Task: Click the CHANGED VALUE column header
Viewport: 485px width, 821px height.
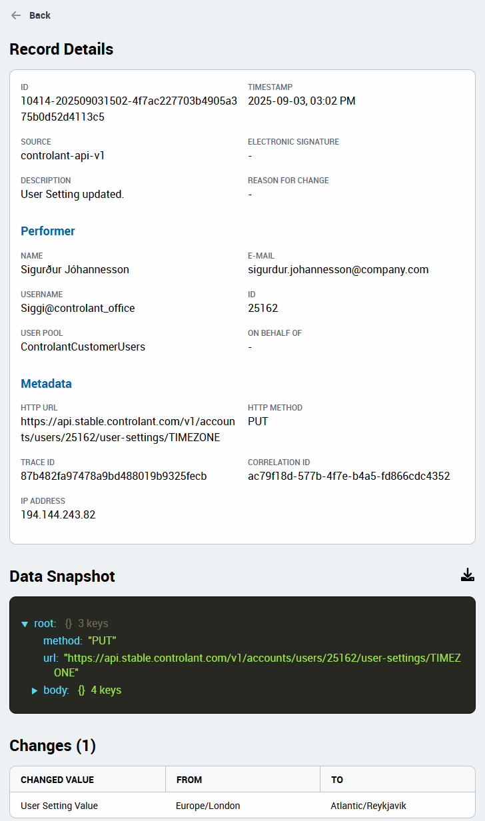Action: [59, 779]
